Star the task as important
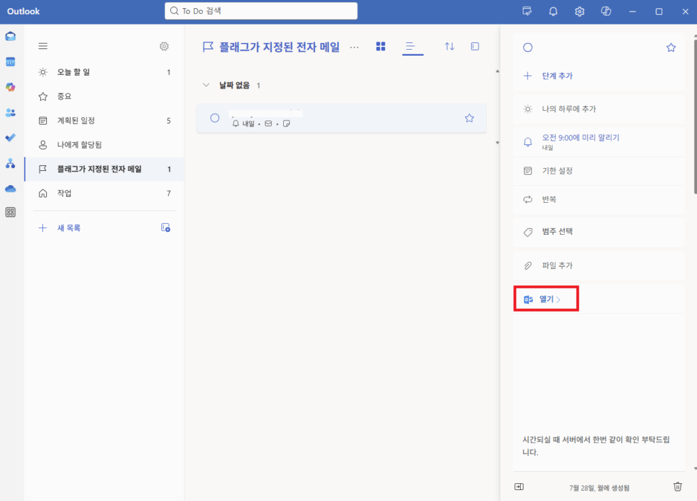This screenshot has height=501, width=697. pyautogui.click(x=469, y=118)
